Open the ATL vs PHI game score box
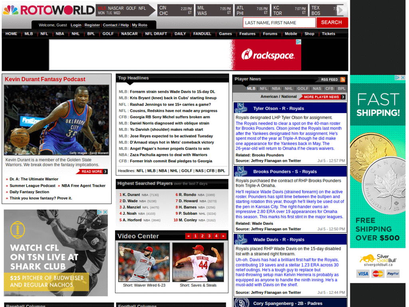 [x=252, y=10]
